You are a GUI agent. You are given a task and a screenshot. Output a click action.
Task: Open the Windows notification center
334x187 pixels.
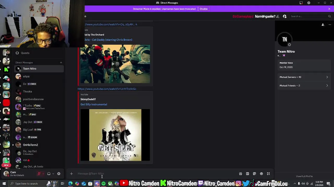coord(329,184)
